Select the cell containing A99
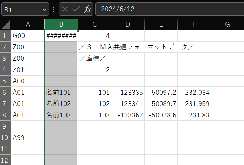The width and height of the screenshot is (244, 165). coord(28,137)
